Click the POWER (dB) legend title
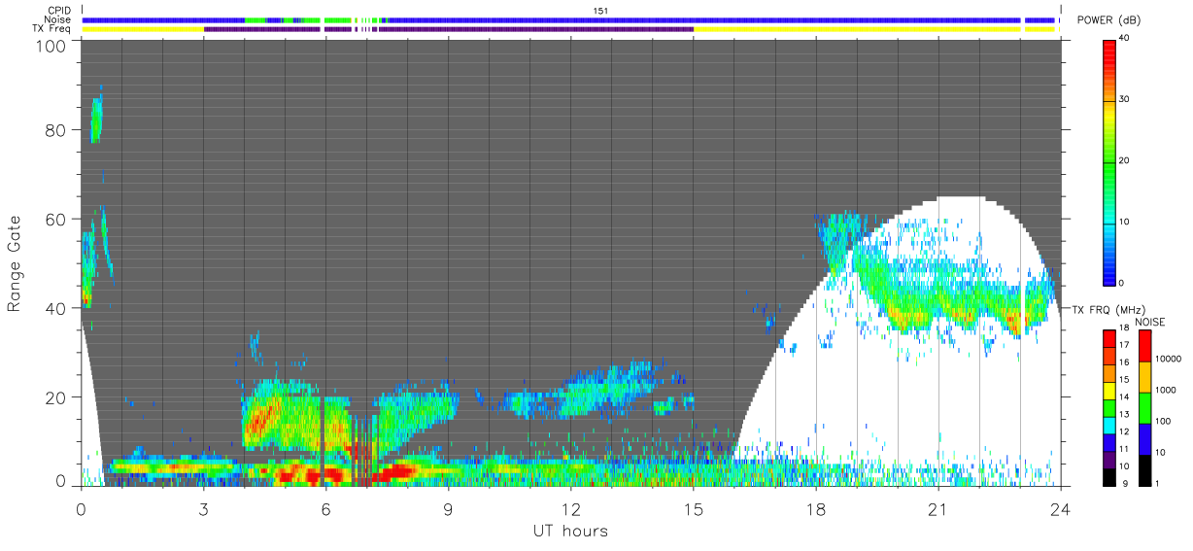 pos(1109,20)
